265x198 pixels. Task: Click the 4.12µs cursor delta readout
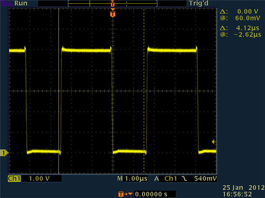click(248, 28)
